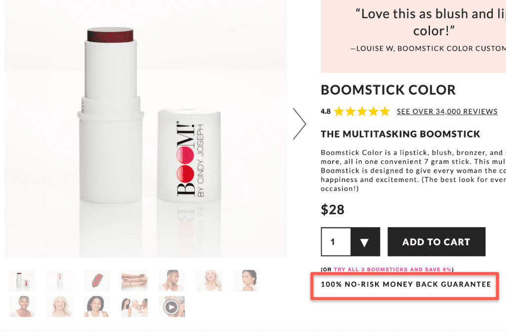Click the quantity field showing 1
The width and height of the screenshot is (506, 332).
(x=336, y=241)
